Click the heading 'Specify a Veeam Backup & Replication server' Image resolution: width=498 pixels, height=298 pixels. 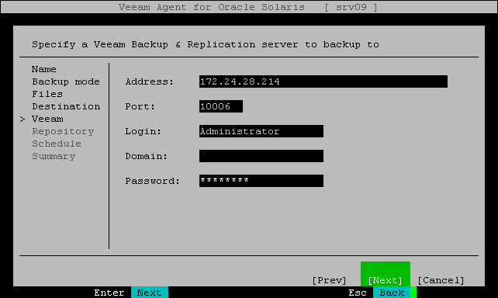(x=164, y=44)
